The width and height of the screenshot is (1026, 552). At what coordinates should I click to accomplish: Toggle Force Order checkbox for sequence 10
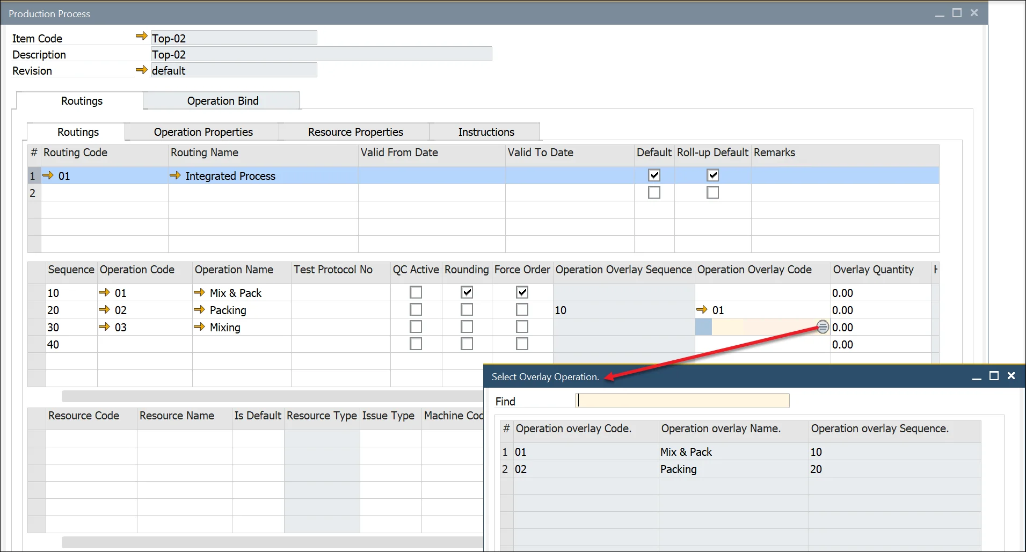[x=522, y=292]
